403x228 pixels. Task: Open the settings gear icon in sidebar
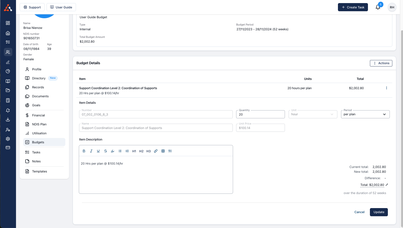click(8, 139)
